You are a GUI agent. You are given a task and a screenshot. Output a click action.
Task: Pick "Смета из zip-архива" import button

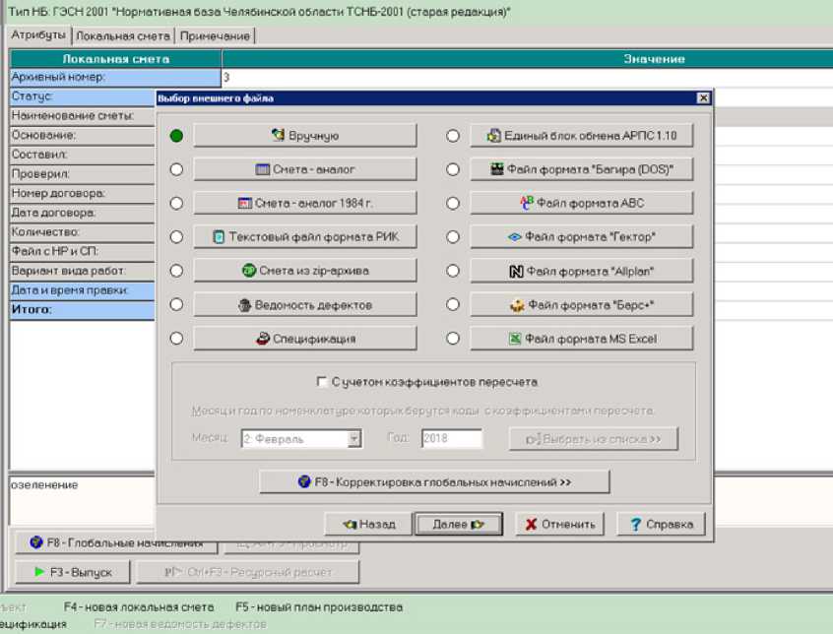coord(304,271)
